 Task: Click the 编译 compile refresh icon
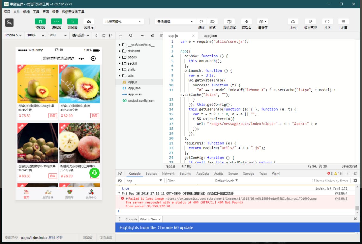(202, 22)
